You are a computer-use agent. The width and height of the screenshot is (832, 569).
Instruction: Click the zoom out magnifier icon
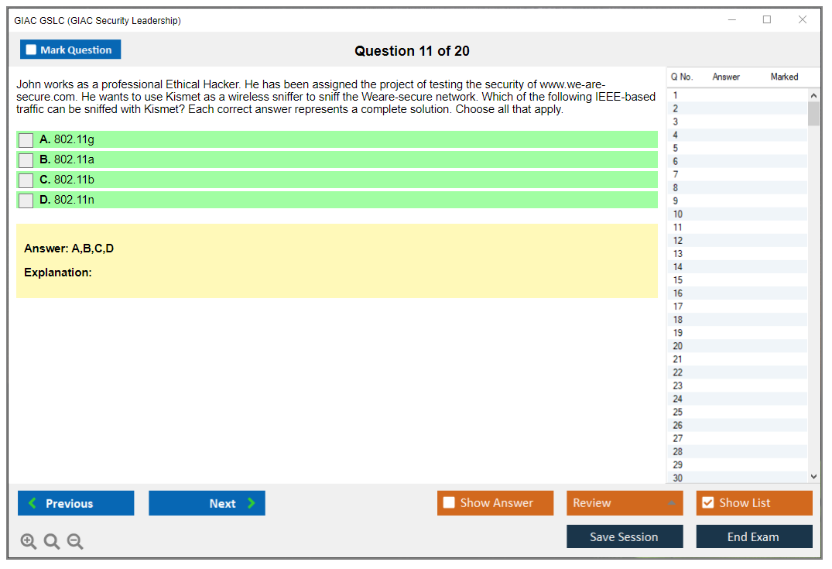point(75,542)
